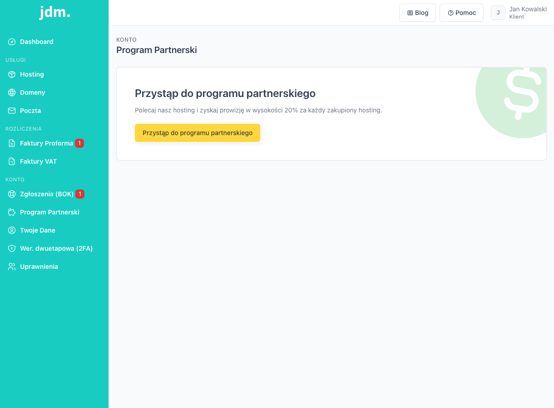Click the jdm. logo

coord(54,12)
